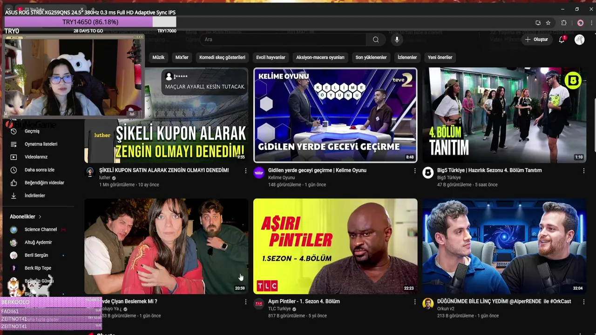Viewport: 596px width, 335px height.
Task: Open DÜĞÜNÜMDE BİLE LİNÇ YEDİM title
Action: click(x=504, y=301)
